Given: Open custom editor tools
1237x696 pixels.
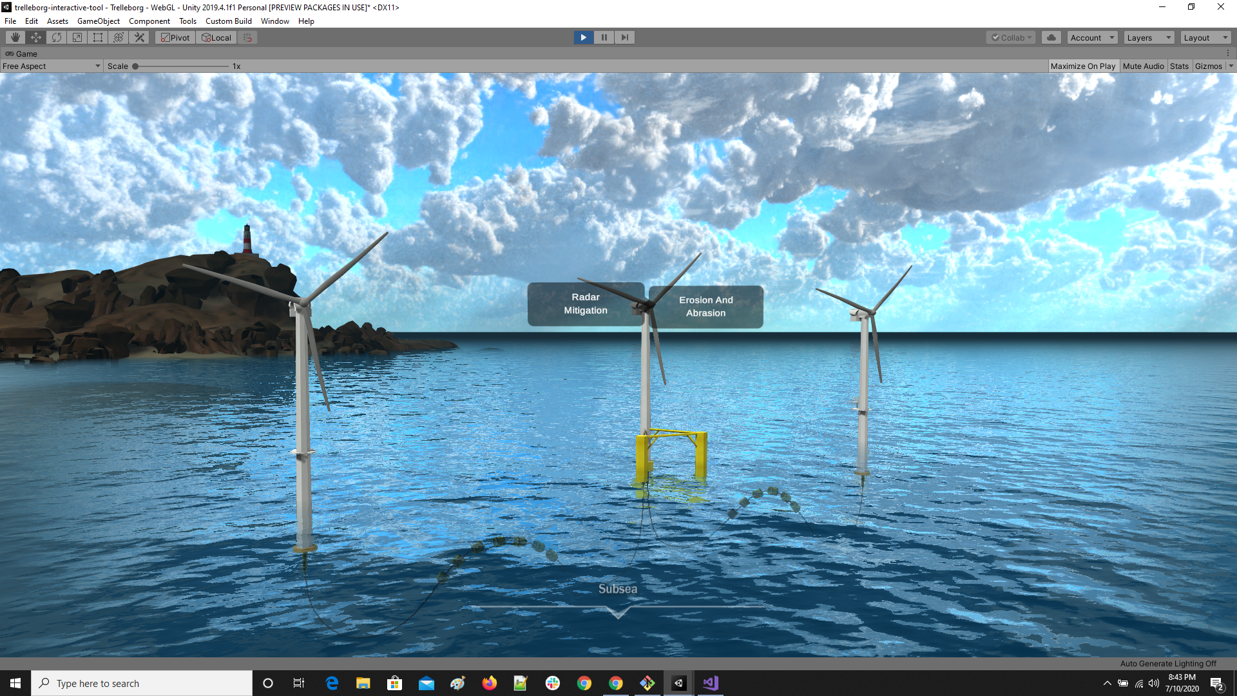Looking at the screenshot, I should click(x=139, y=37).
